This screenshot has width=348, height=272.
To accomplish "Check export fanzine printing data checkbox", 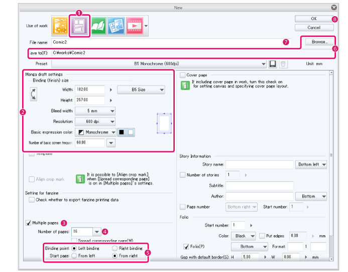I will [32, 200].
